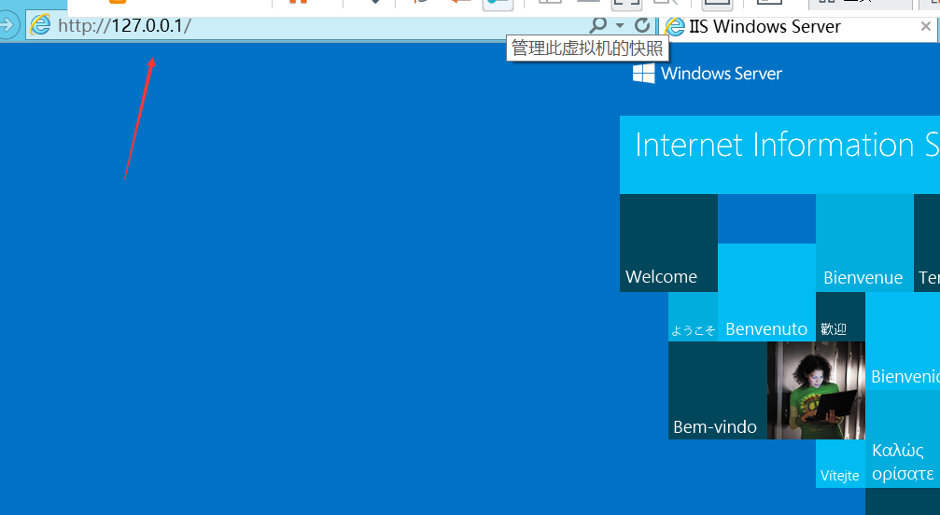Click the Internet Information Services banner

pyautogui.click(x=780, y=155)
